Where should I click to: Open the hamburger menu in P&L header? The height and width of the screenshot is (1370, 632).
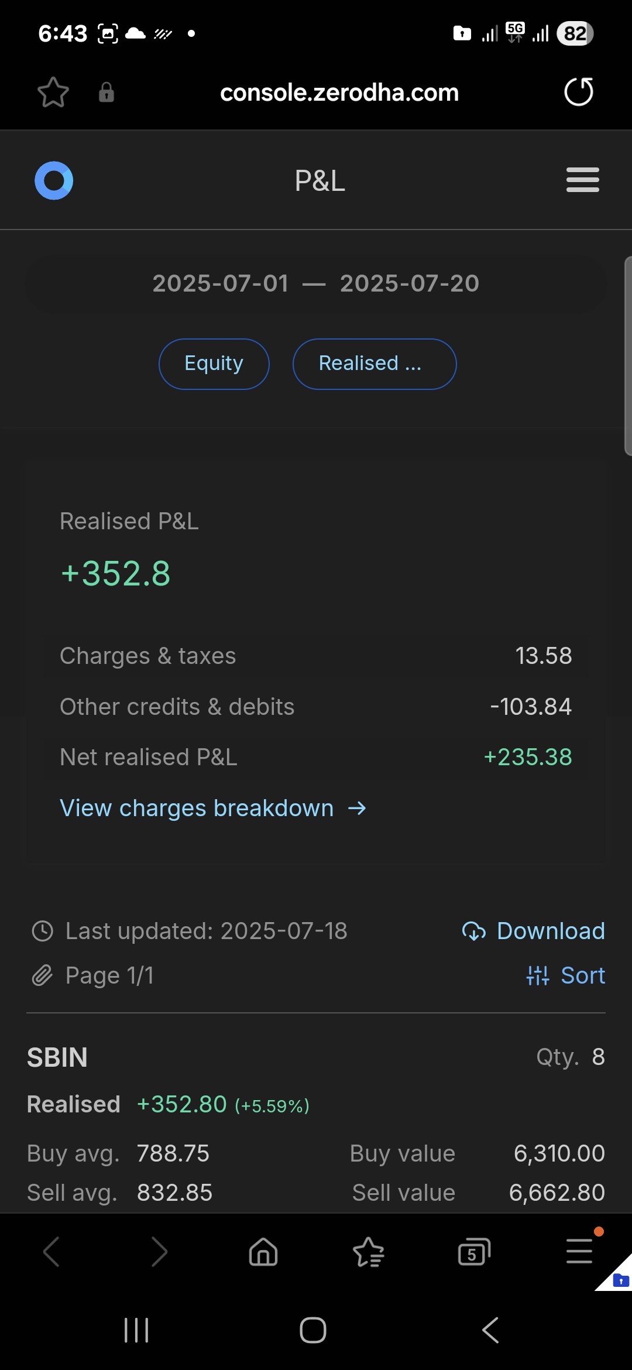[582, 180]
